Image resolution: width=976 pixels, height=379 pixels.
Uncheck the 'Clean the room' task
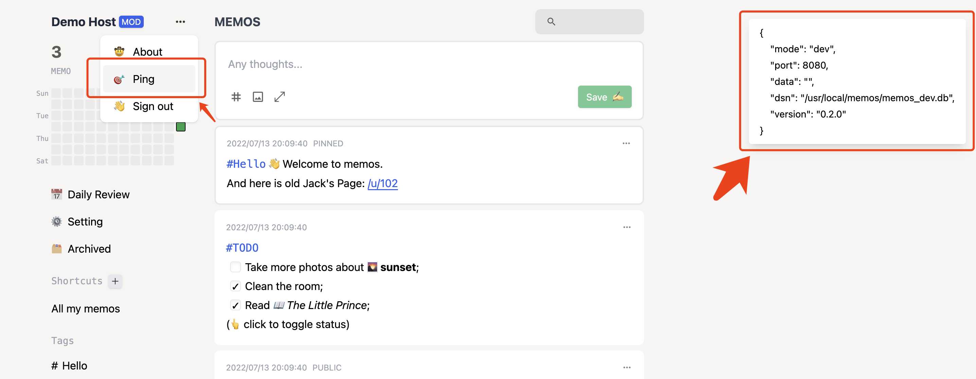point(235,286)
